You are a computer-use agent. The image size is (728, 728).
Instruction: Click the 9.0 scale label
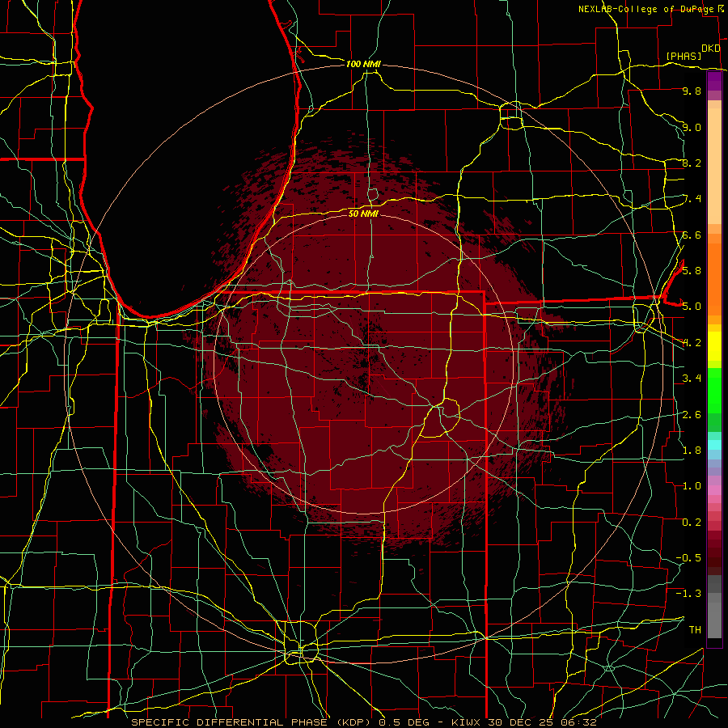[692, 127]
